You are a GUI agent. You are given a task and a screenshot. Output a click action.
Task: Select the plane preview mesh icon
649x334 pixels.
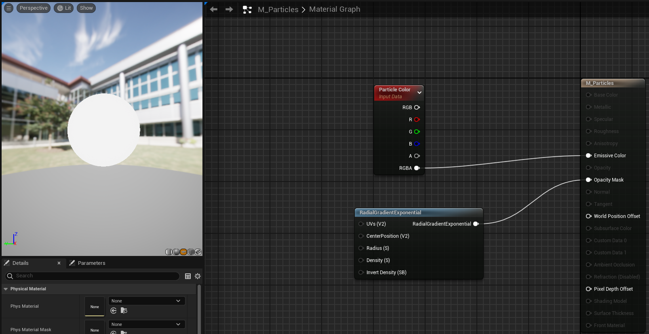183,252
